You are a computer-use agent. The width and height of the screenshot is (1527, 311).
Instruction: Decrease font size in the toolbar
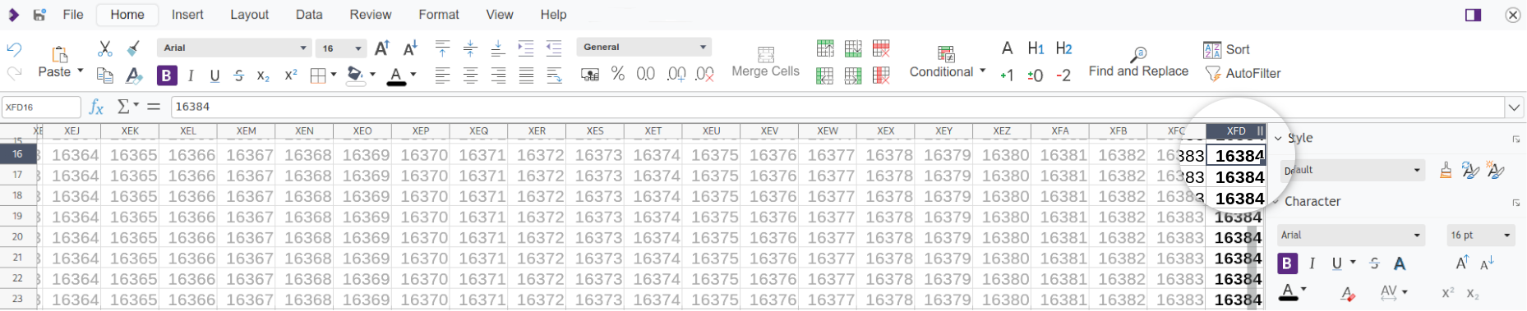pos(409,48)
